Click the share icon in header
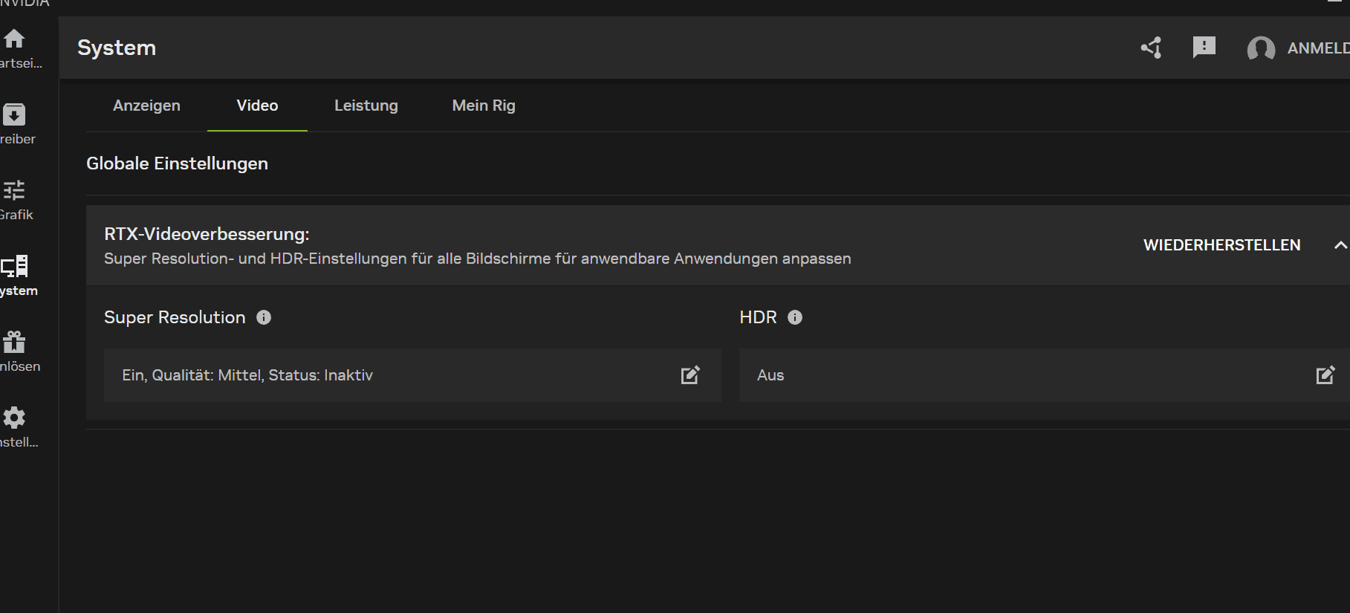1350x613 pixels. (1151, 48)
